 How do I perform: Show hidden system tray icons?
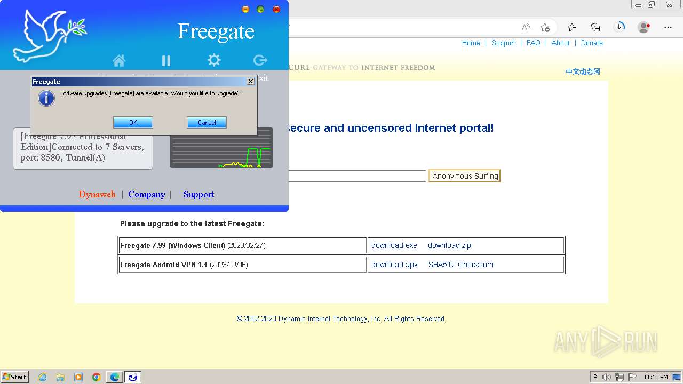pyautogui.click(x=595, y=377)
